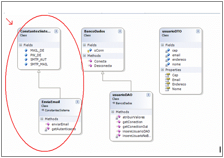Select the ConstantesSiste... class title
224x158 pixels.
[x=35, y=31]
